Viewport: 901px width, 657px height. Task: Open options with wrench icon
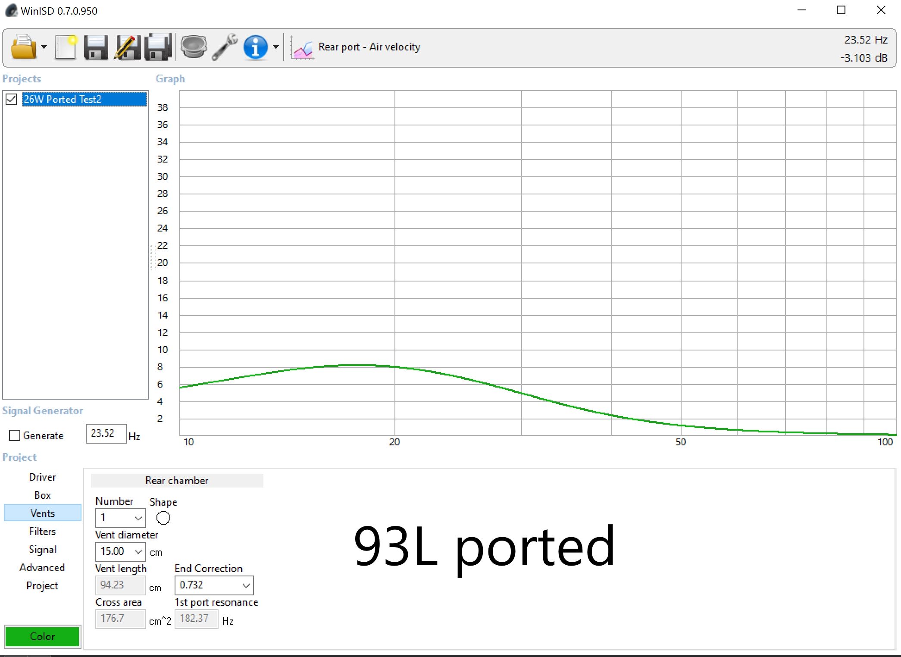tap(225, 47)
